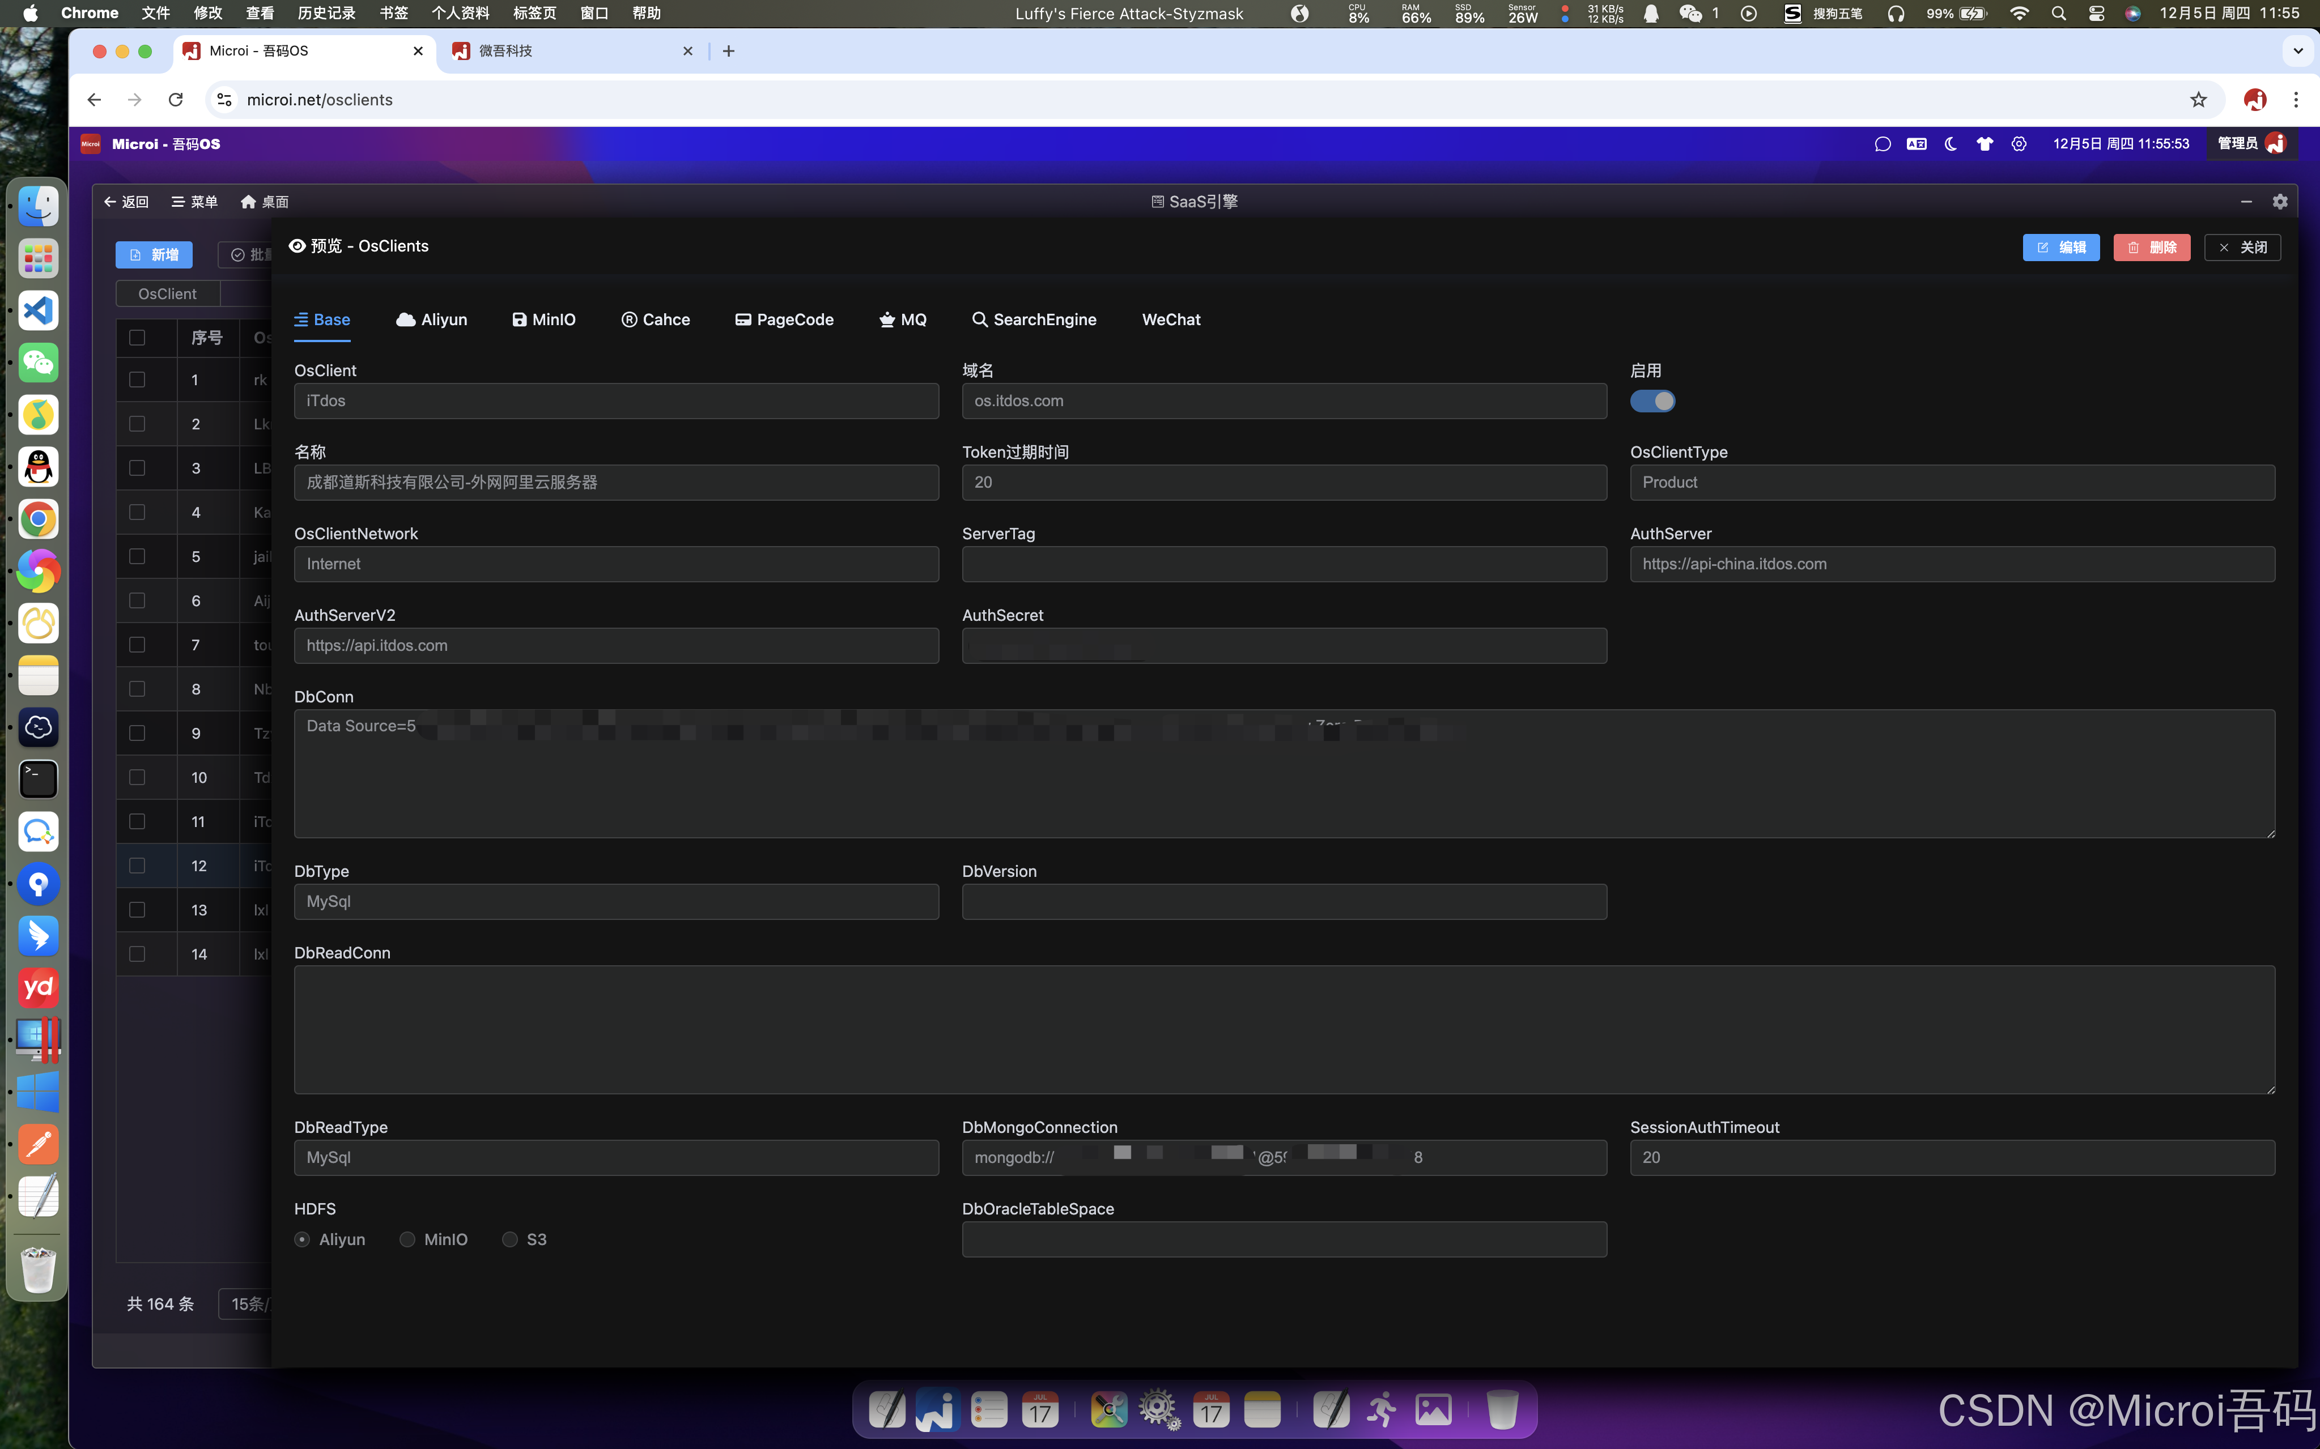The width and height of the screenshot is (2320, 1449).
Task: Open WeChat from the dock
Action: [x=39, y=363]
